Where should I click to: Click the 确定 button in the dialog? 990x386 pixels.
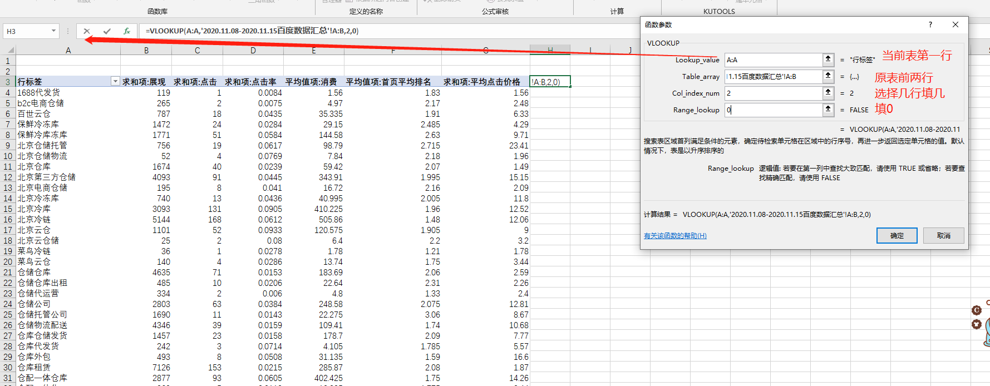[897, 235]
